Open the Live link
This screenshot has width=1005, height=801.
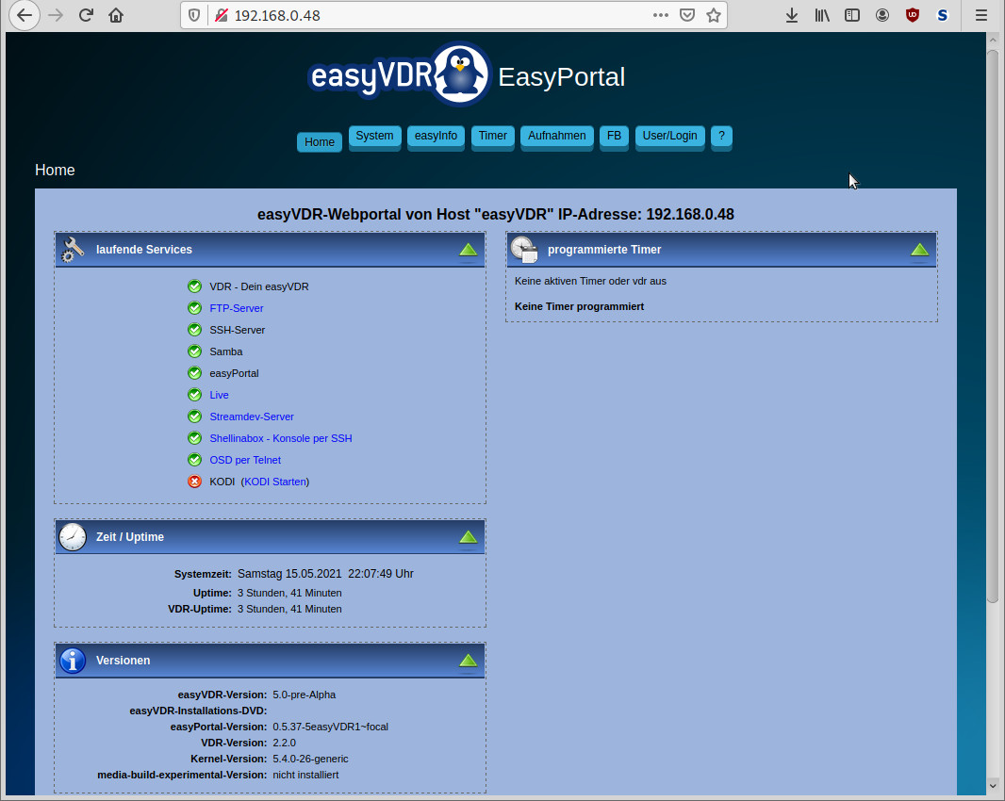point(220,395)
